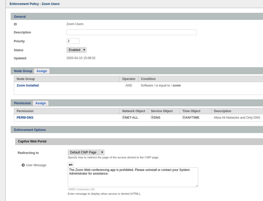The width and height of the screenshot is (263, 201).
Task: Click the Condition column header
Action: pos(148,79)
